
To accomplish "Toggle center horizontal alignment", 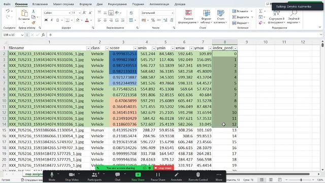I will point(105,20).
